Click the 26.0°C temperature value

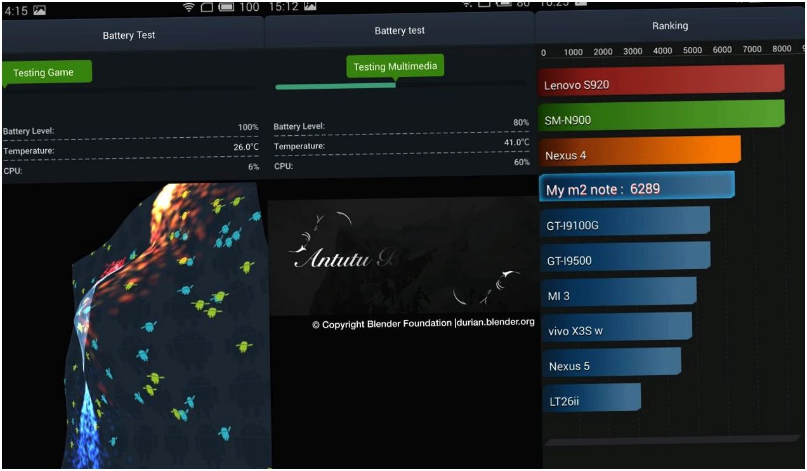pyautogui.click(x=246, y=147)
